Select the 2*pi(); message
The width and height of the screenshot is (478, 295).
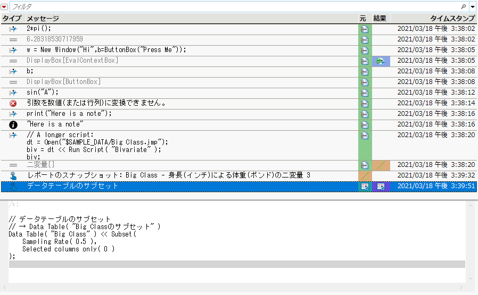(39, 29)
